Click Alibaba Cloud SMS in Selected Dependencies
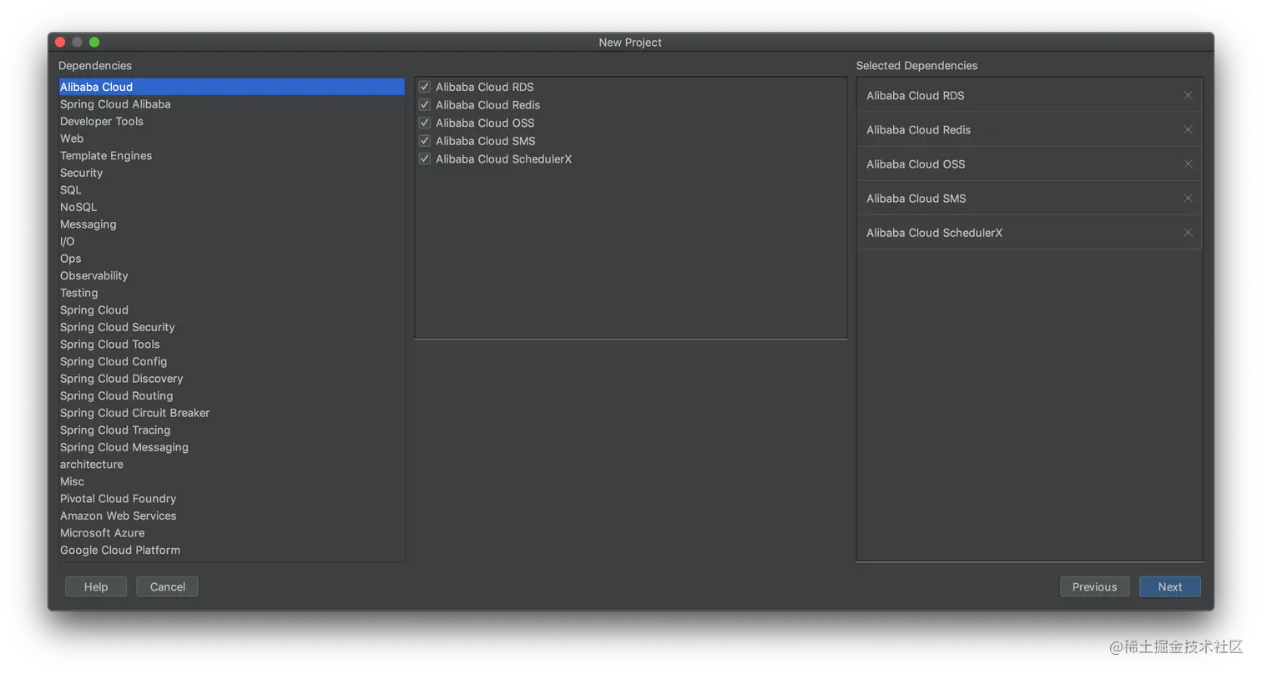This screenshot has width=1262, height=674. 916,198
